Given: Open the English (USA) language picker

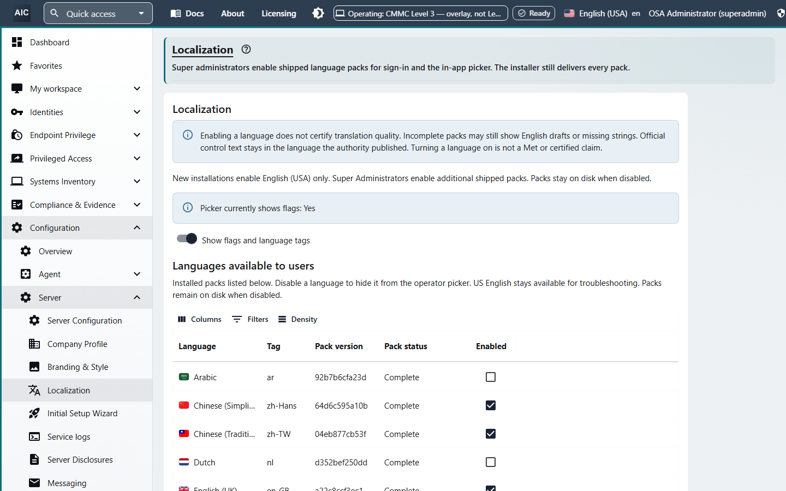Looking at the screenshot, I should [602, 13].
